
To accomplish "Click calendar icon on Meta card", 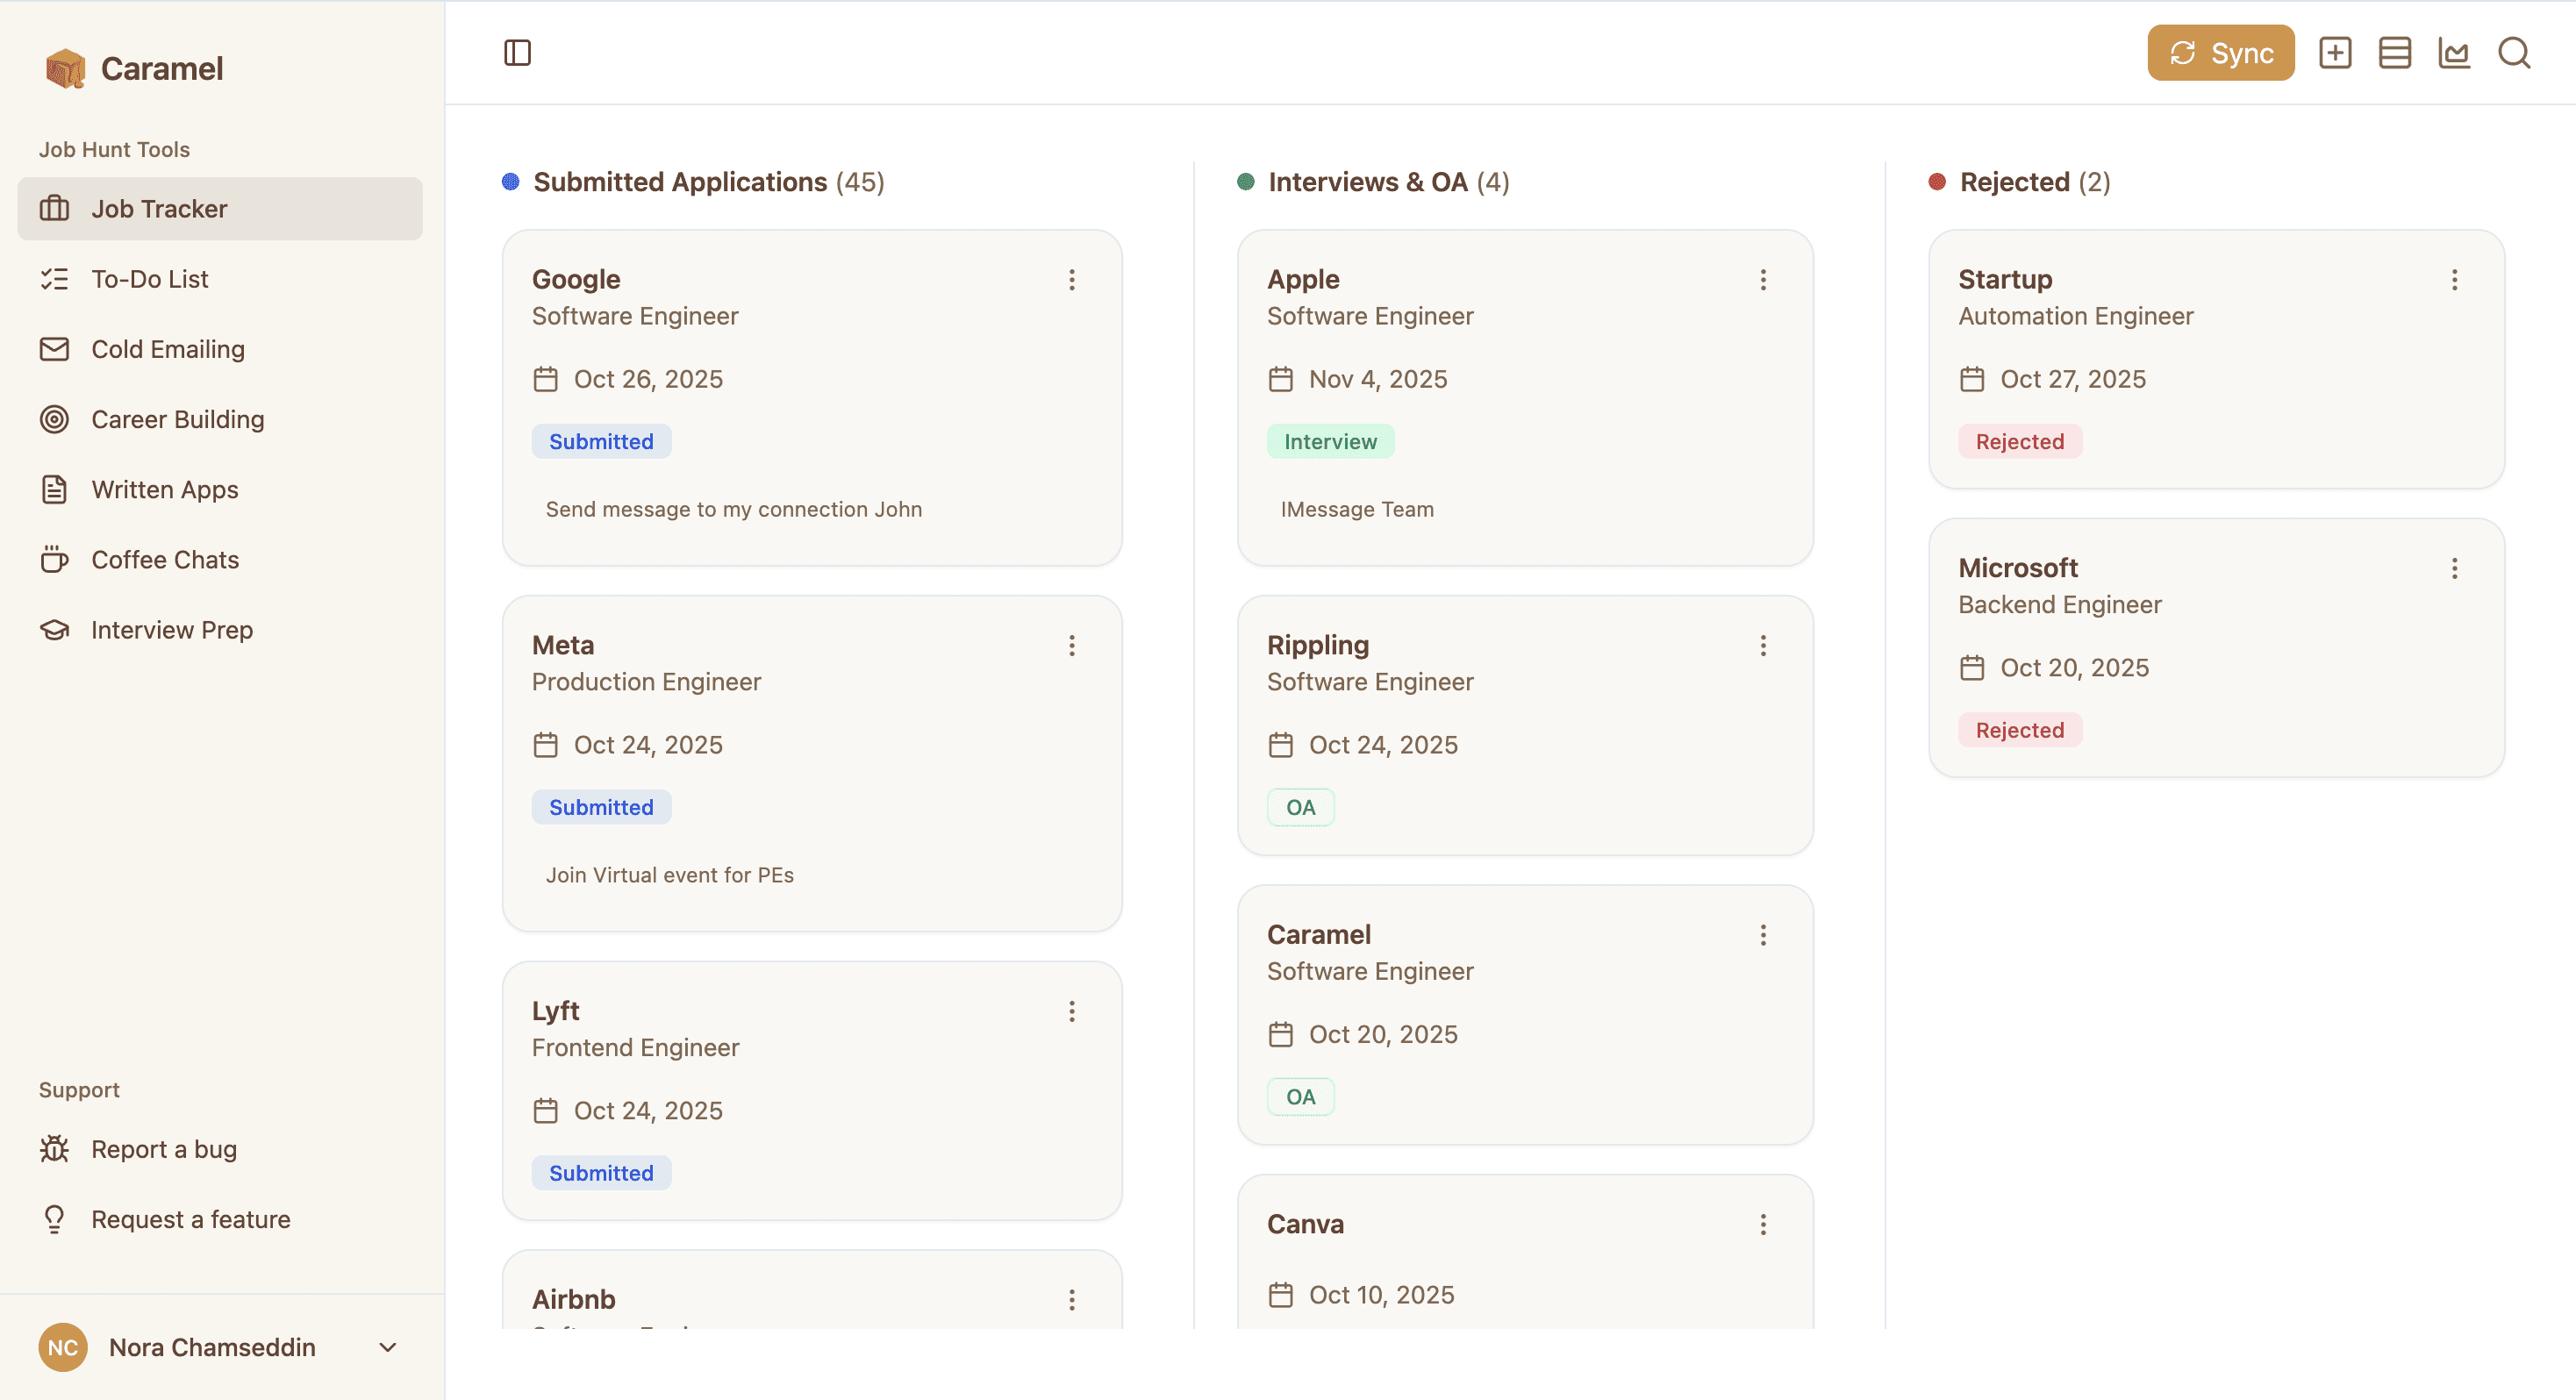I will [545, 745].
